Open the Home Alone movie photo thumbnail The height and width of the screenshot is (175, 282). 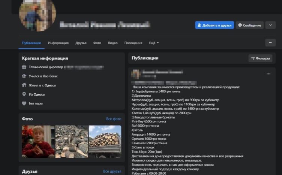(x=38, y=141)
